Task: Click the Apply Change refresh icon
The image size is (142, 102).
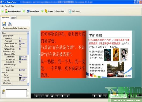Action: 28,11
